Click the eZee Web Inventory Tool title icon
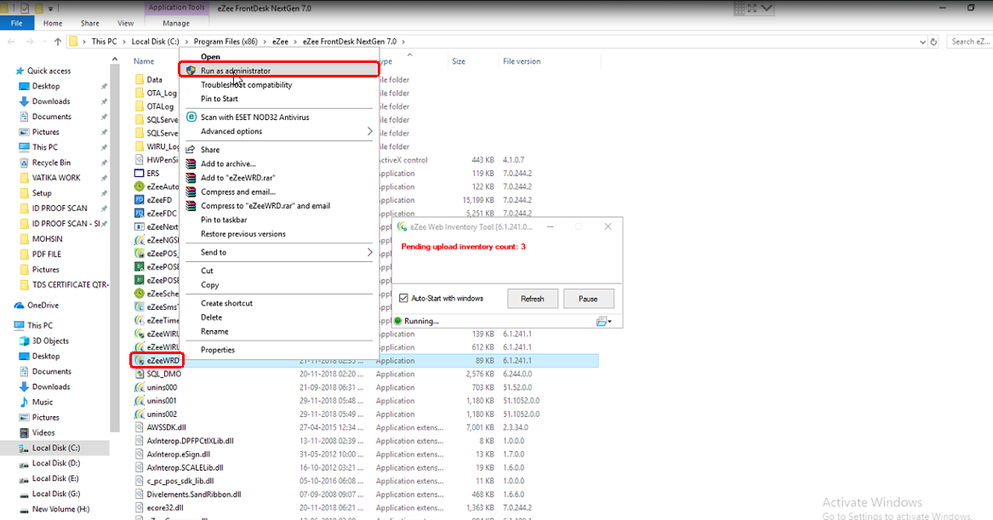Viewport: 993px width, 520px height. pos(402,226)
